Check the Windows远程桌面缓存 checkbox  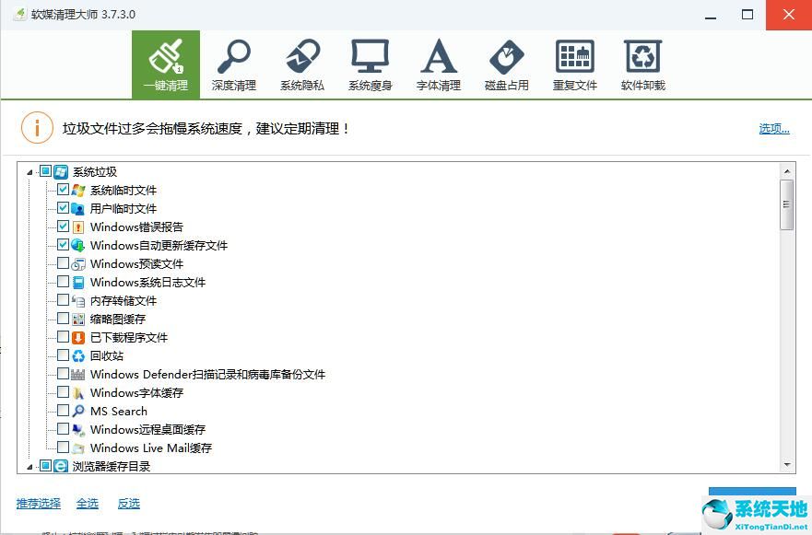[63, 429]
